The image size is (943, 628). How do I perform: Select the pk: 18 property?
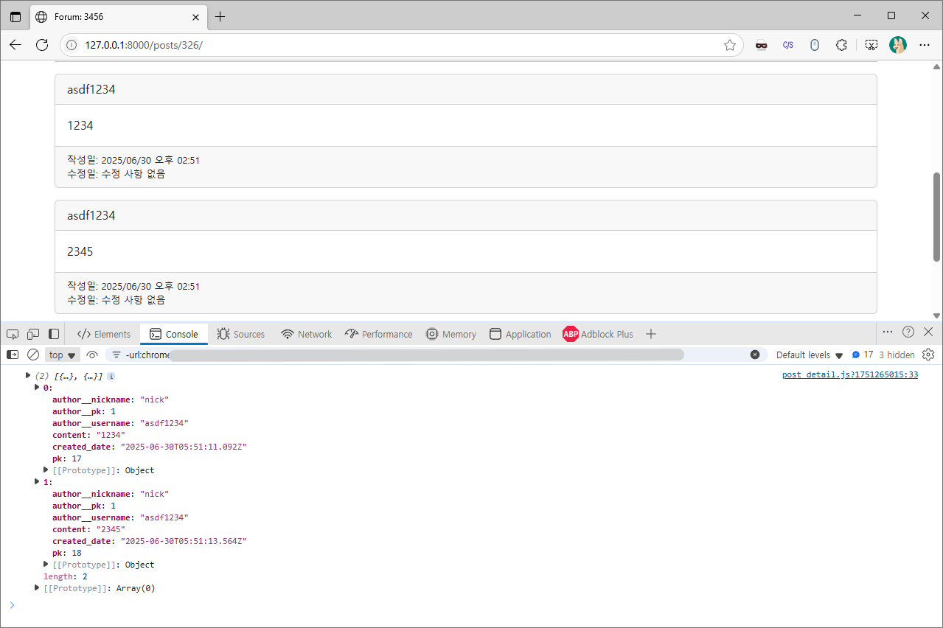(67, 553)
